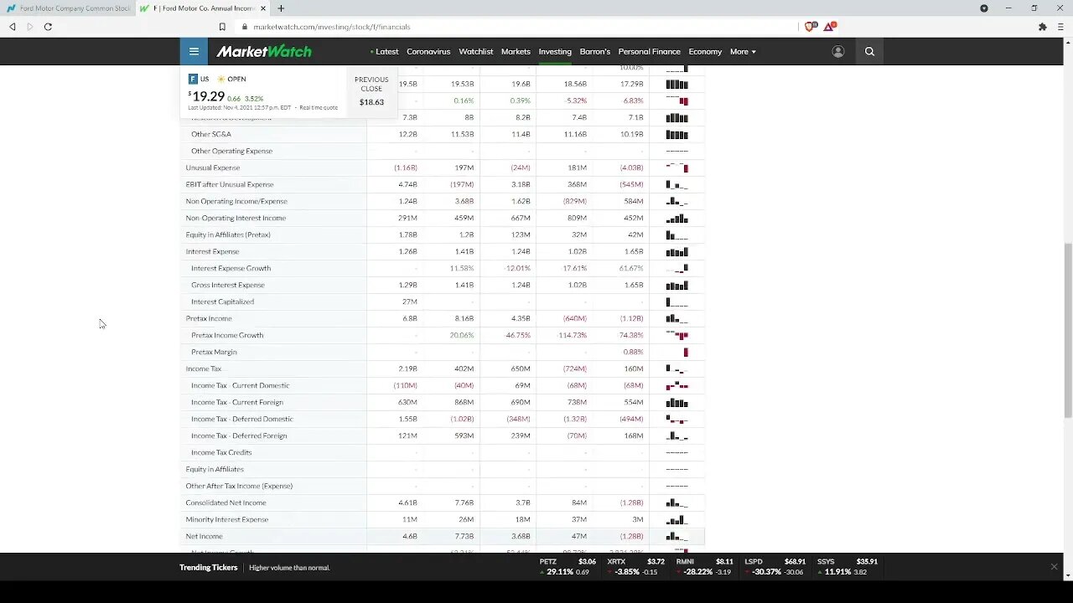Screen dimensions: 1073x603
Task: Click the Net Income trend chart
Action: pos(676,536)
